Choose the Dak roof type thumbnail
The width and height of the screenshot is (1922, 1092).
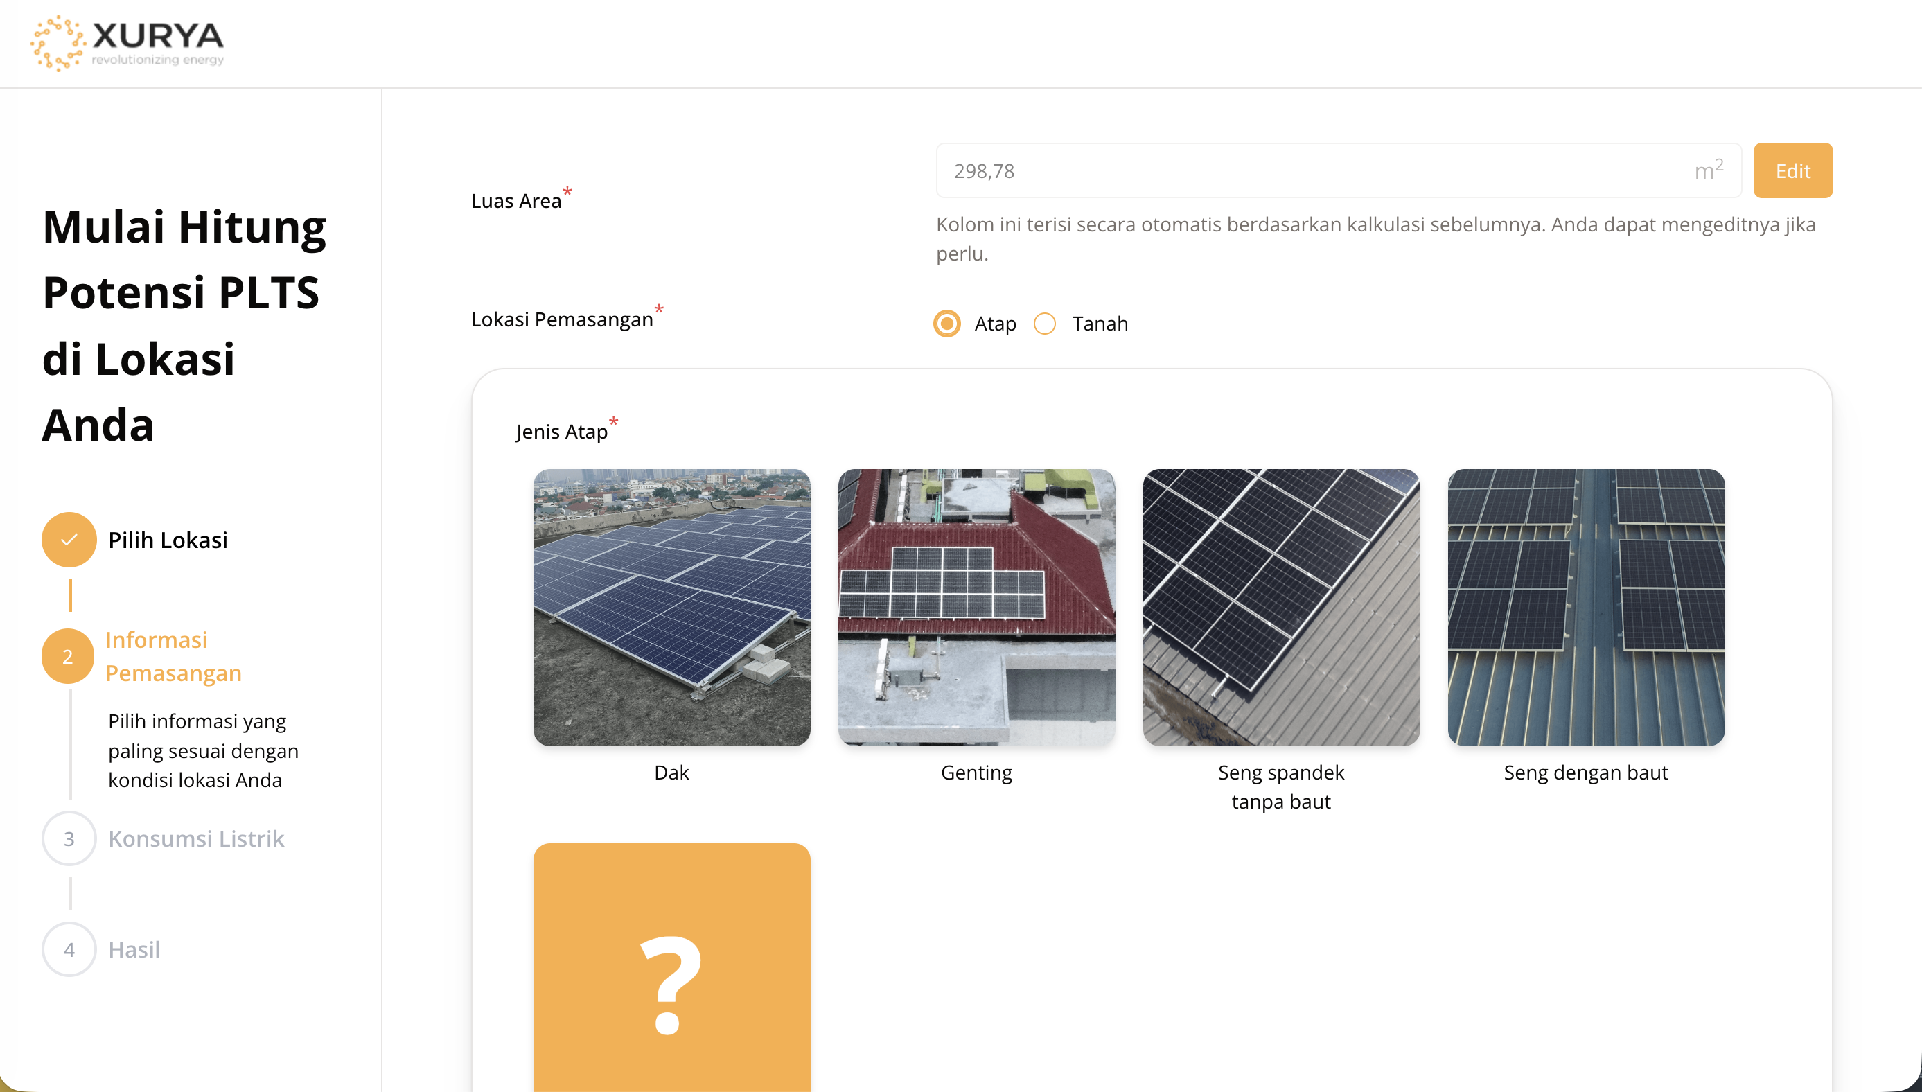pyautogui.click(x=671, y=607)
